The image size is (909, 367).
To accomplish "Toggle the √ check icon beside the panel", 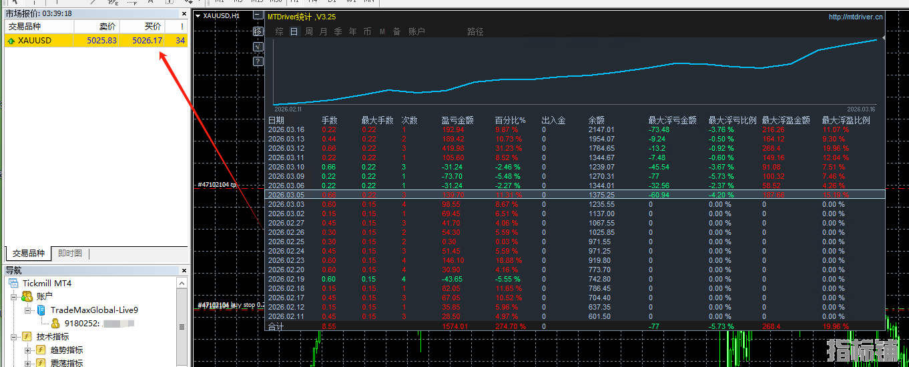I will point(259,47).
